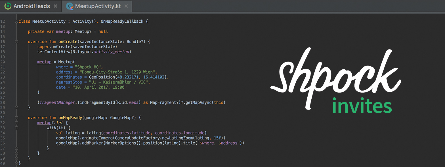Image resolution: width=445 pixels, height=167 pixels.
Task: Click the "null" keyword on line 14
Action: pyautogui.click(x=103, y=31)
